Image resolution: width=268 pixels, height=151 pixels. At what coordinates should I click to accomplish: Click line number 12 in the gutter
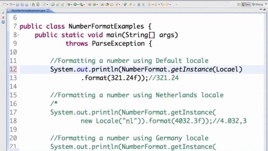point(13,69)
